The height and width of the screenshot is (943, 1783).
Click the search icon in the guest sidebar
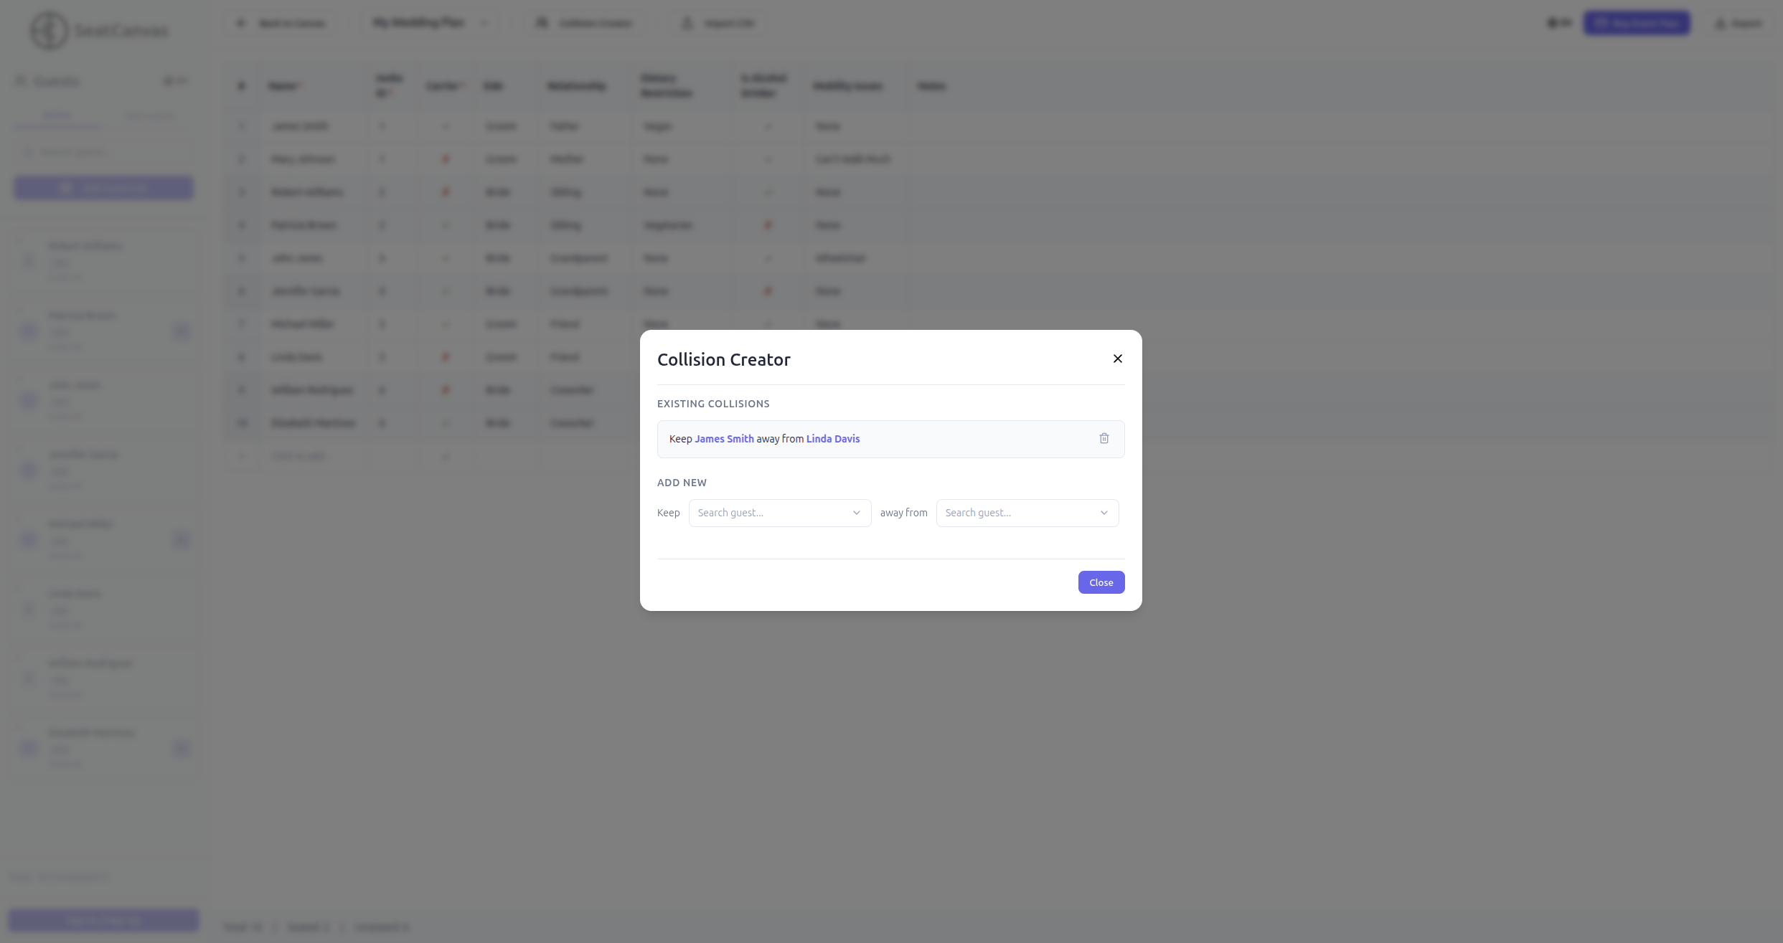[x=27, y=151]
